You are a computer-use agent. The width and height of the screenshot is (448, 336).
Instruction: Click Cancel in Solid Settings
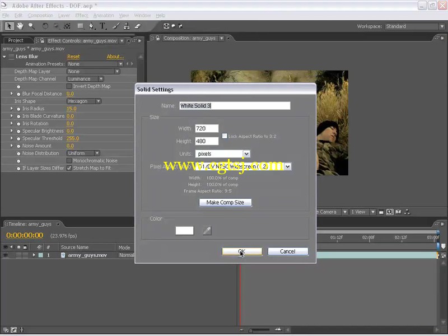[x=288, y=251]
